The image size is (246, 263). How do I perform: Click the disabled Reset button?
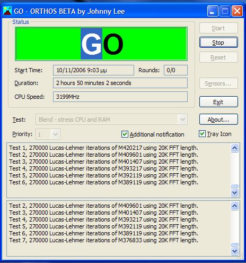[x=218, y=57]
